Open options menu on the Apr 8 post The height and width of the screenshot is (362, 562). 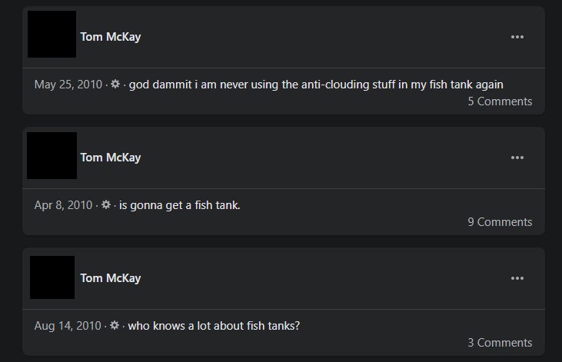[x=517, y=158]
